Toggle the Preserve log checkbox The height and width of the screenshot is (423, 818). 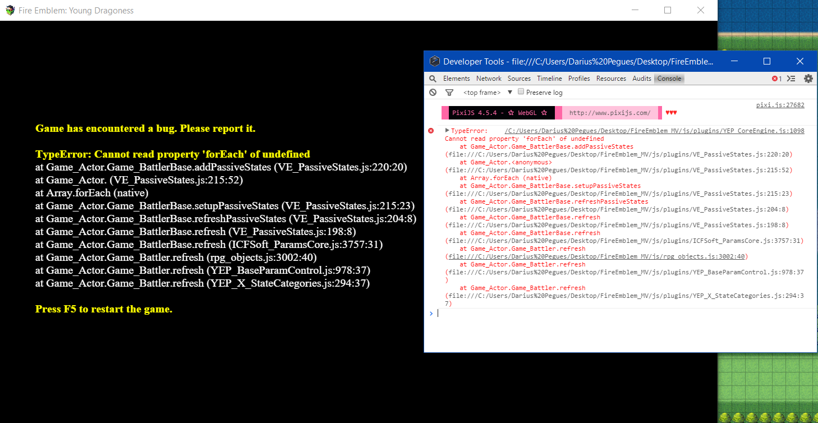tap(521, 91)
